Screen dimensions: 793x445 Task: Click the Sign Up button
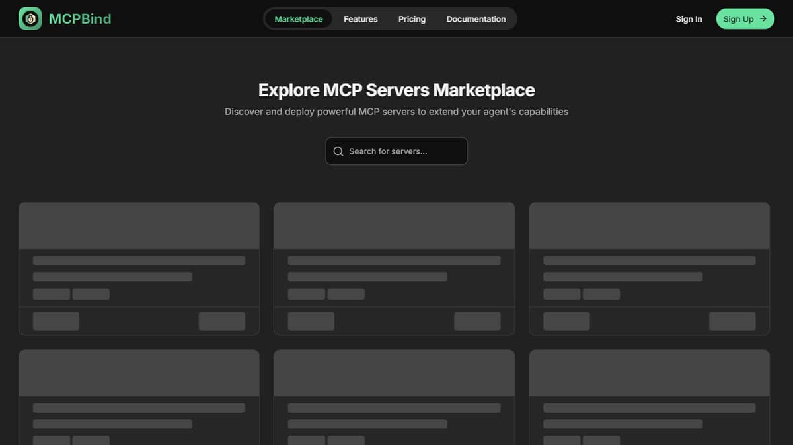pos(745,19)
